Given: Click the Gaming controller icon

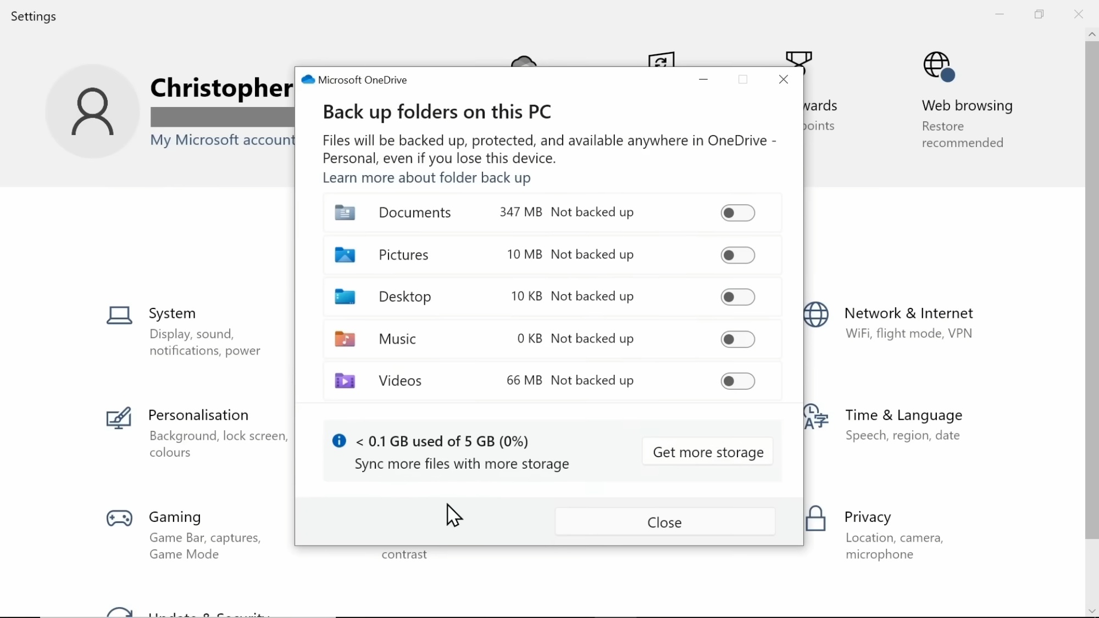Looking at the screenshot, I should point(119,518).
